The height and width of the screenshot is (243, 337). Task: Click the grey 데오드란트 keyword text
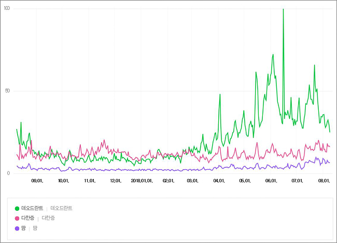pyautogui.click(x=62, y=208)
